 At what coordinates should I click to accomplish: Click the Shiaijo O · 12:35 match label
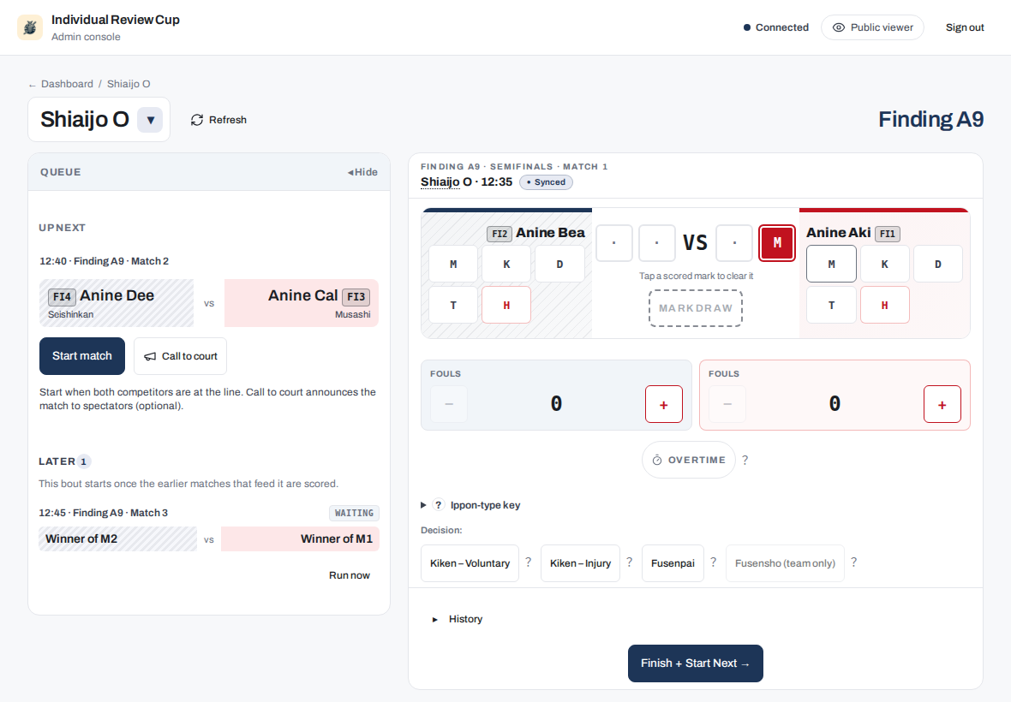[x=466, y=182]
